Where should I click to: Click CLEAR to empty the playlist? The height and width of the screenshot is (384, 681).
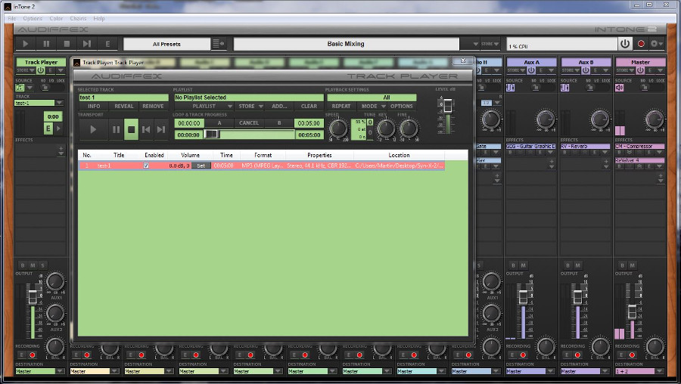tap(309, 107)
